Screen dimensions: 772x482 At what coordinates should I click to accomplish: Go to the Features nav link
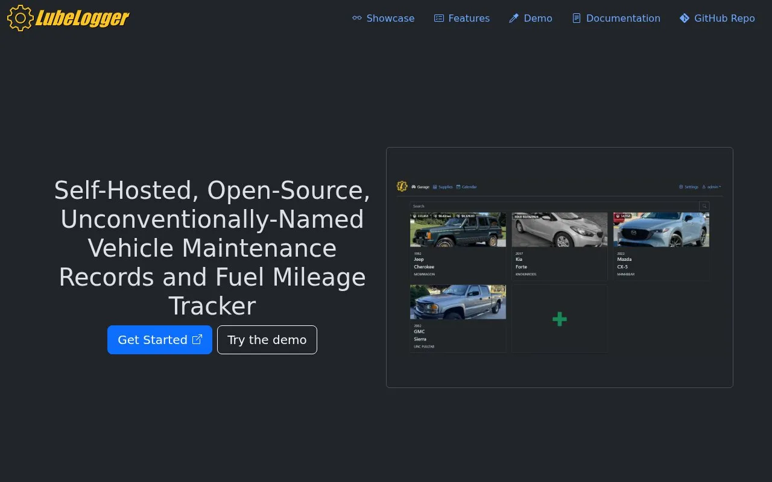tap(462, 18)
